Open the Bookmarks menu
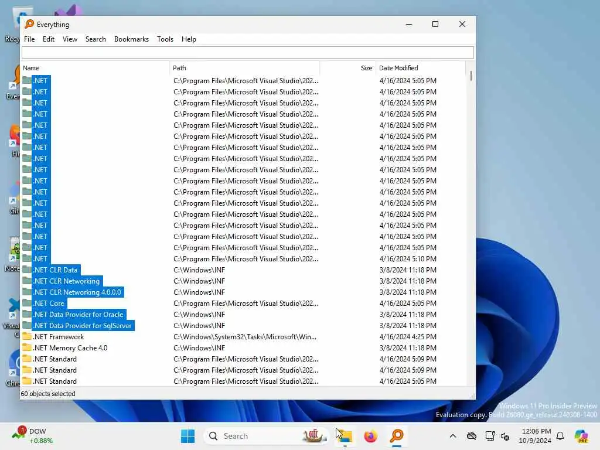Screen dimensions: 600x450 point(131,39)
